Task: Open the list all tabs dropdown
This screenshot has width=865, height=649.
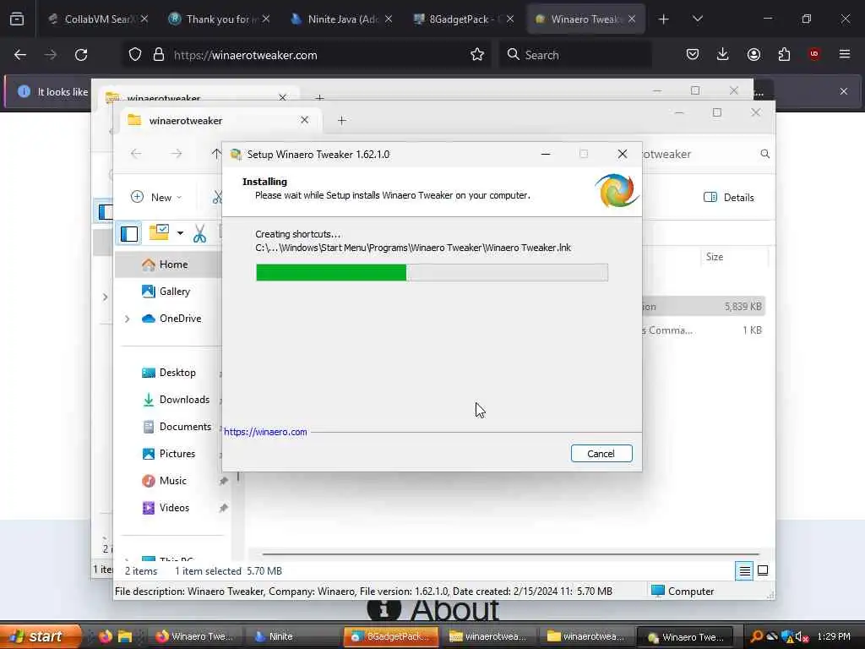Action: pyautogui.click(x=697, y=19)
